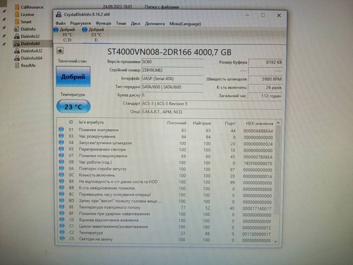Click the serial number field ZDH9LMEJ
This screenshot has width=353, height=265.
click(173, 70)
